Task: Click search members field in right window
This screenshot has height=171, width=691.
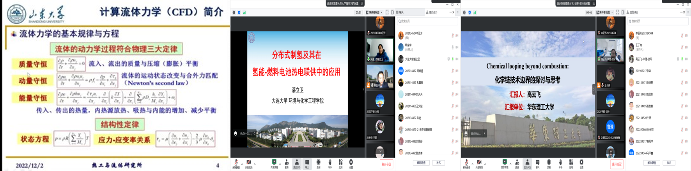Action: (x=657, y=21)
